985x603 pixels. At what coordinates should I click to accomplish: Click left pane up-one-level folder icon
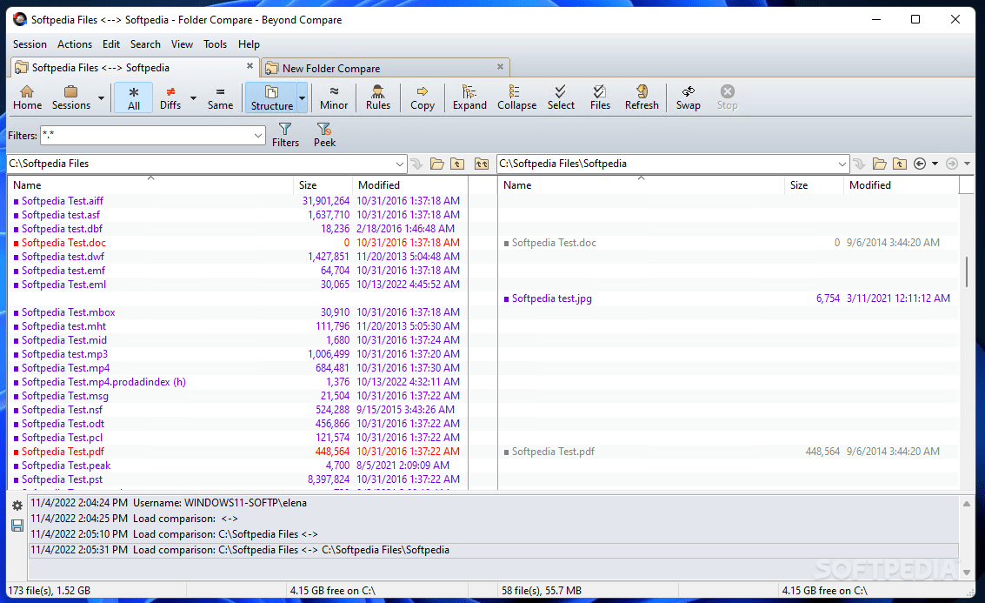point(457,164)
